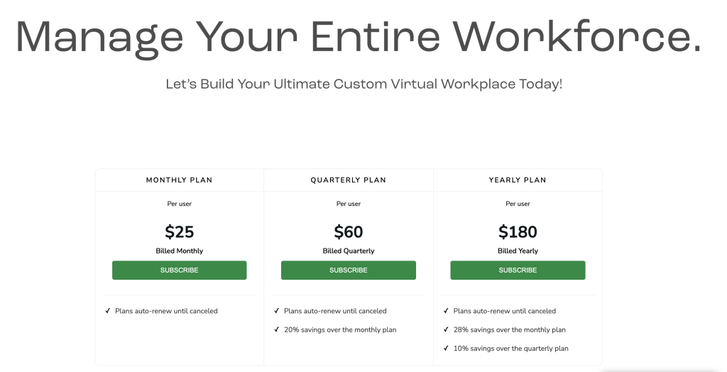Click the $180 yearly price
Screen dimensions: 727x372
[518, 232]
